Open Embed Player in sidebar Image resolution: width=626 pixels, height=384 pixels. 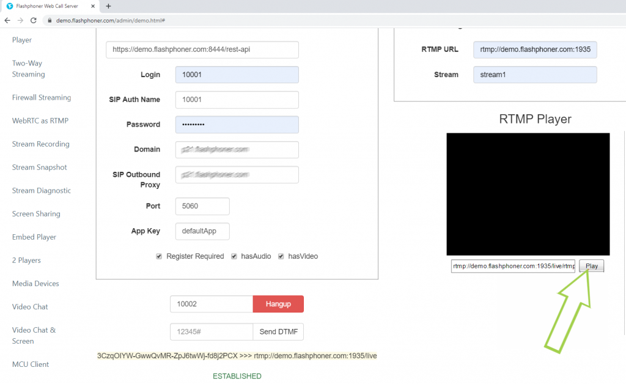[34, 237]
